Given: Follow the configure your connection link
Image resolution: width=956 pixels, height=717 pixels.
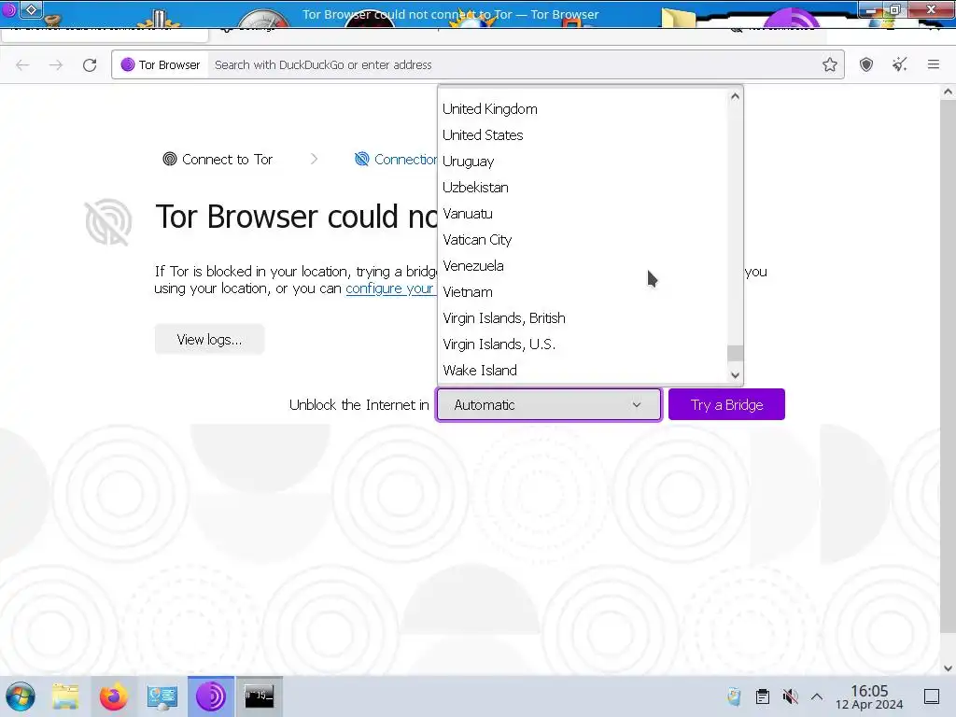Looking at the screenshot, I should [x=390, y=288].
